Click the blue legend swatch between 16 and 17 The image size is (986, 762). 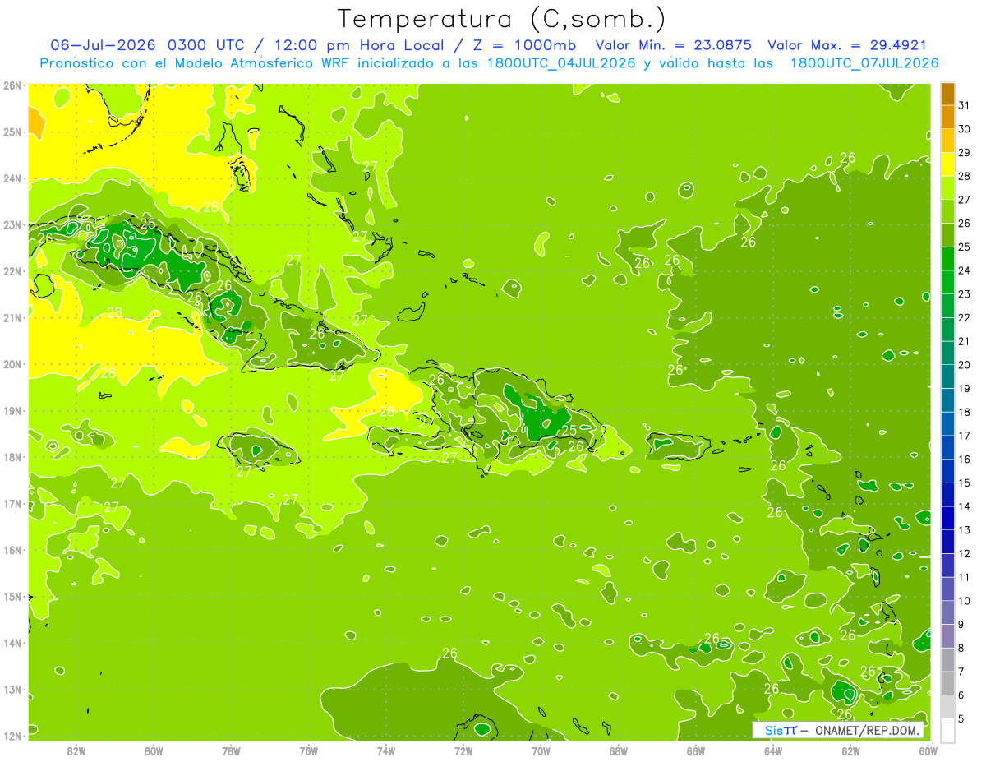coord(947,447)
